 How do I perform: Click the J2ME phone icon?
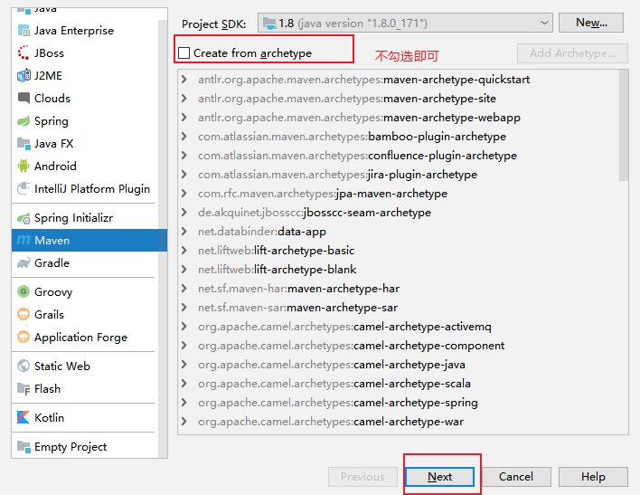(x=24, y=76)
